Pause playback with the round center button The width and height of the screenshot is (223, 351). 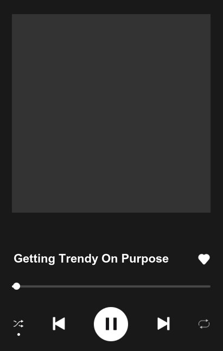pyautogui.click(x=111, y=324)
